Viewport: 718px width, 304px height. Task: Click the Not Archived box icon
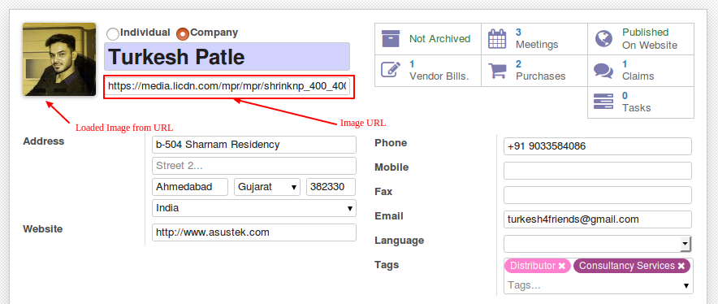[x=391, y=39]
